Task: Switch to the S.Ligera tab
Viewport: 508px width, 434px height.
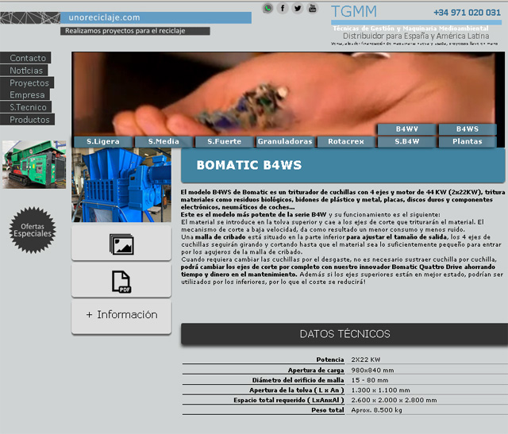Action: click(102, 142)
